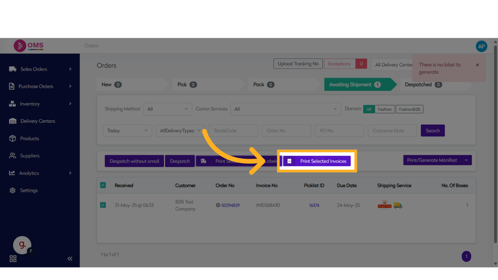Click the grid apps icon in sidebar
The image size is (498, 280).
tap(13, 259)
